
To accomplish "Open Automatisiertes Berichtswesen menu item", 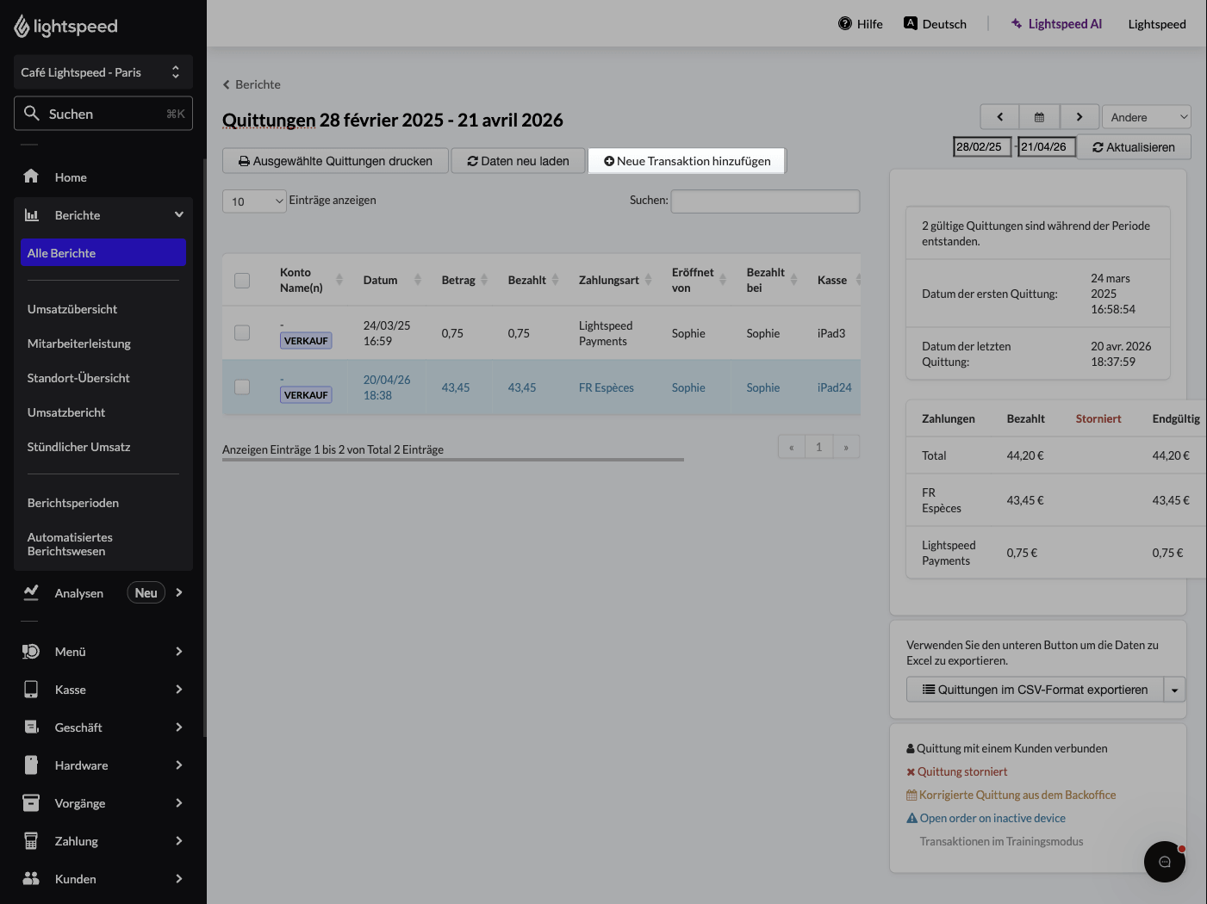I will (x=70, y=544).
